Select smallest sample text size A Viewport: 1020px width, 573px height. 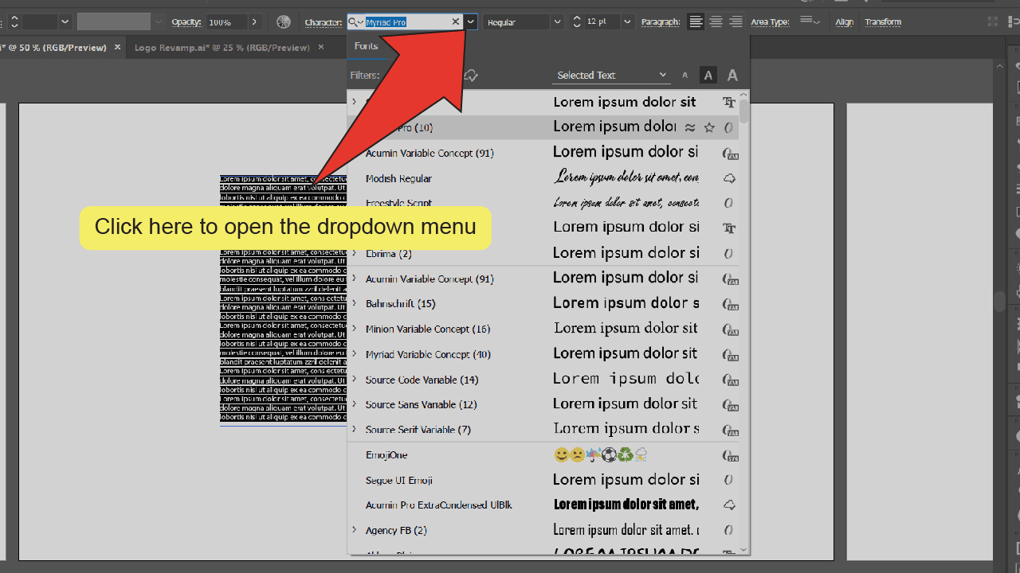tap(685, 76)
